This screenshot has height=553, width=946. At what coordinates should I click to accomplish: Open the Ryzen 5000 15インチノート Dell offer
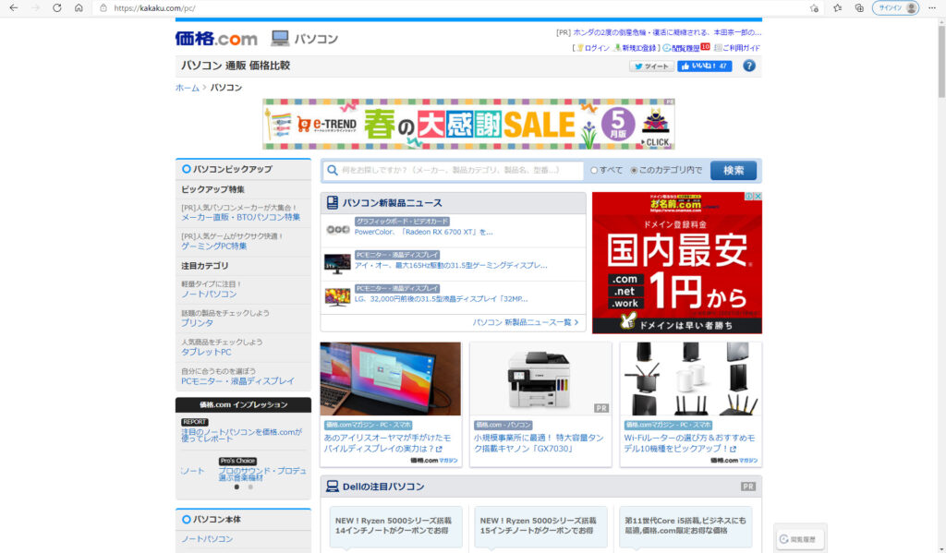click(x=540, y=526)
